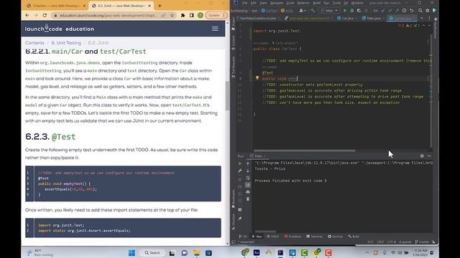Open Windows Start menu on taskbar
The image size is (460, 258).
[x=132, y=253]
